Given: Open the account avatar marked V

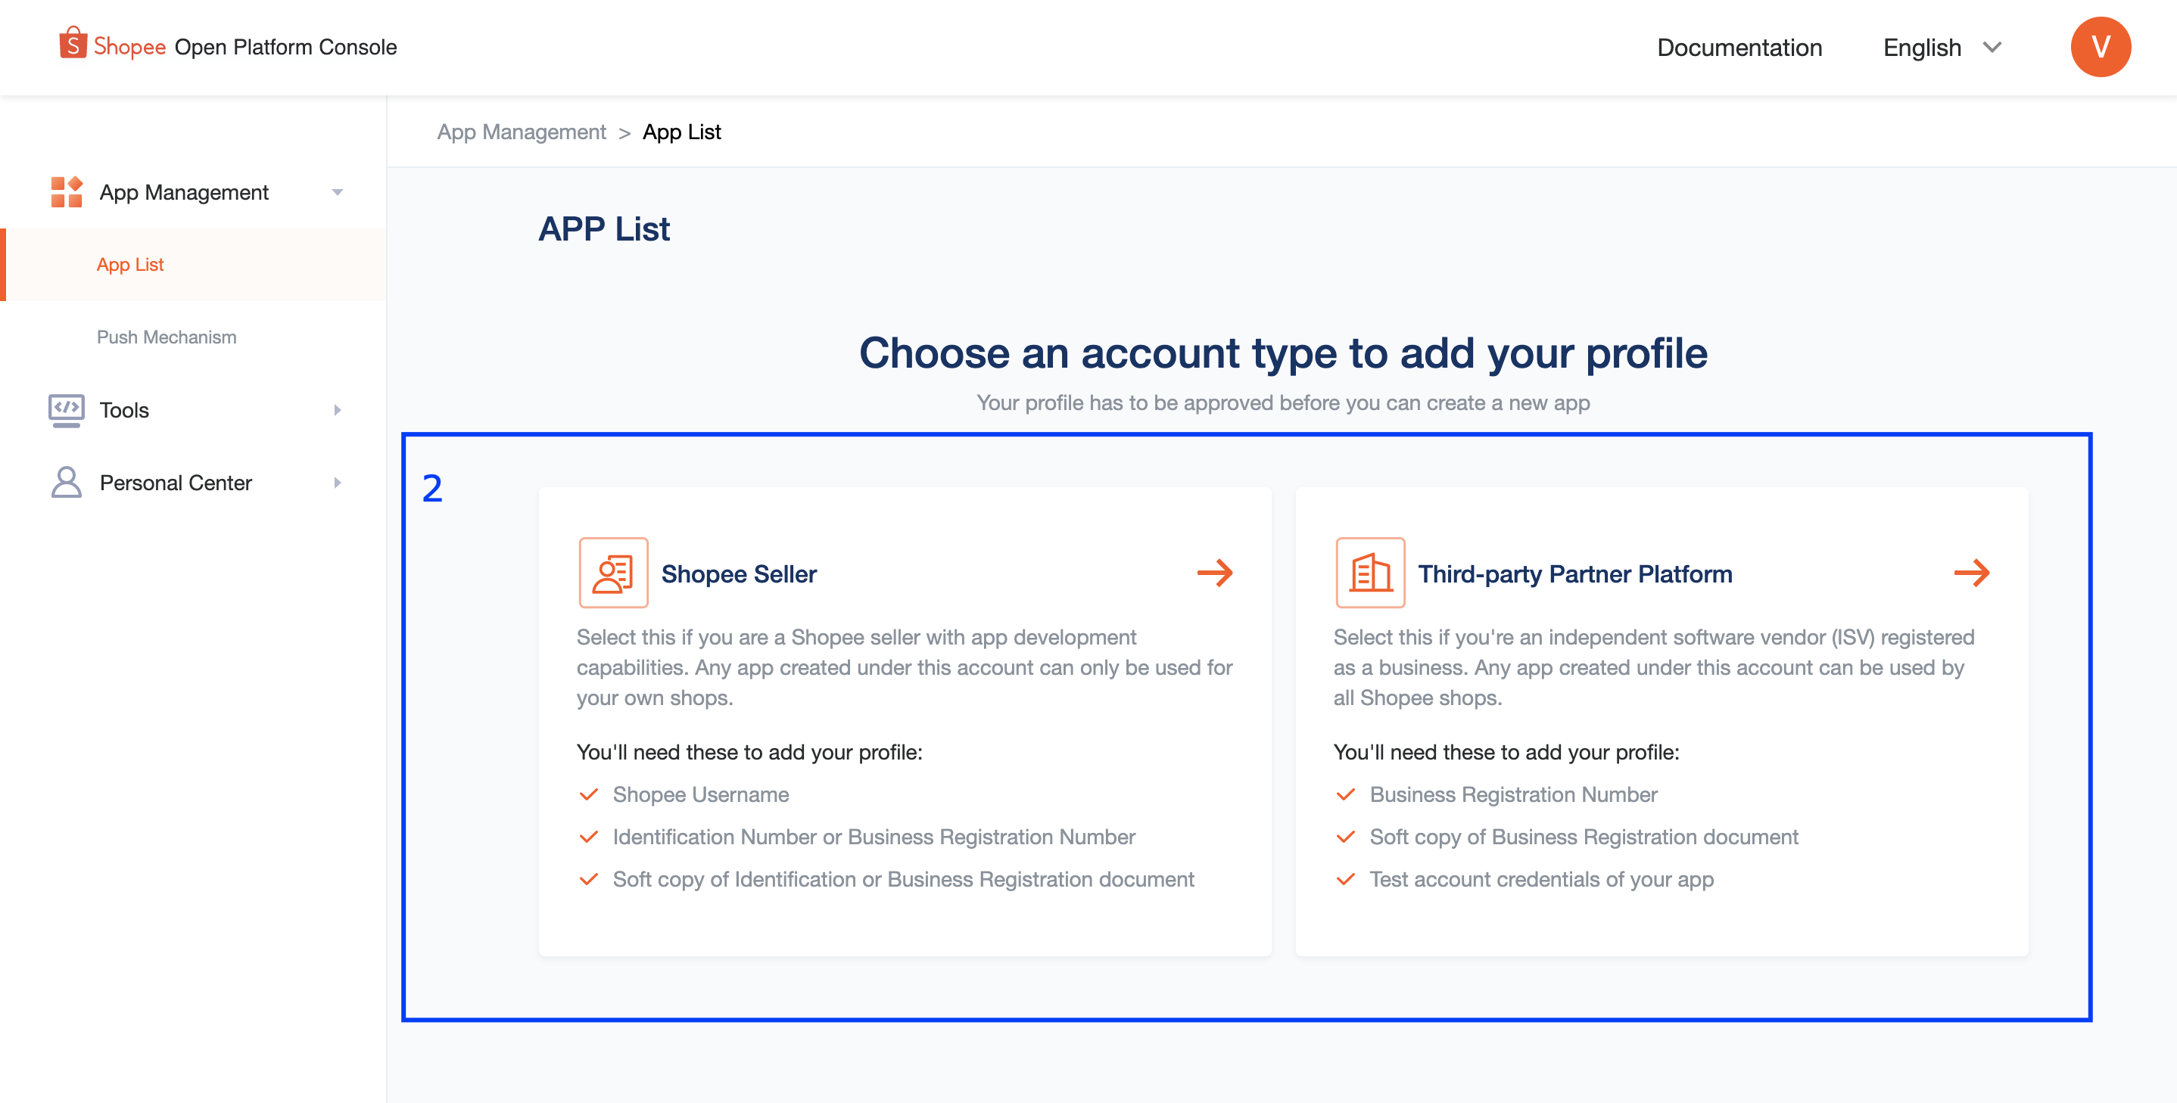Looking at the screenshot, I should click(2101, 46).
